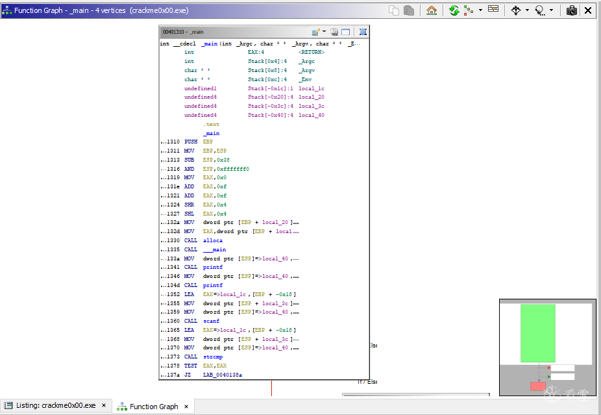The image size is (601, 415).
Task: Click the group vertices icon on the _main block
Action: pos(362,32)
